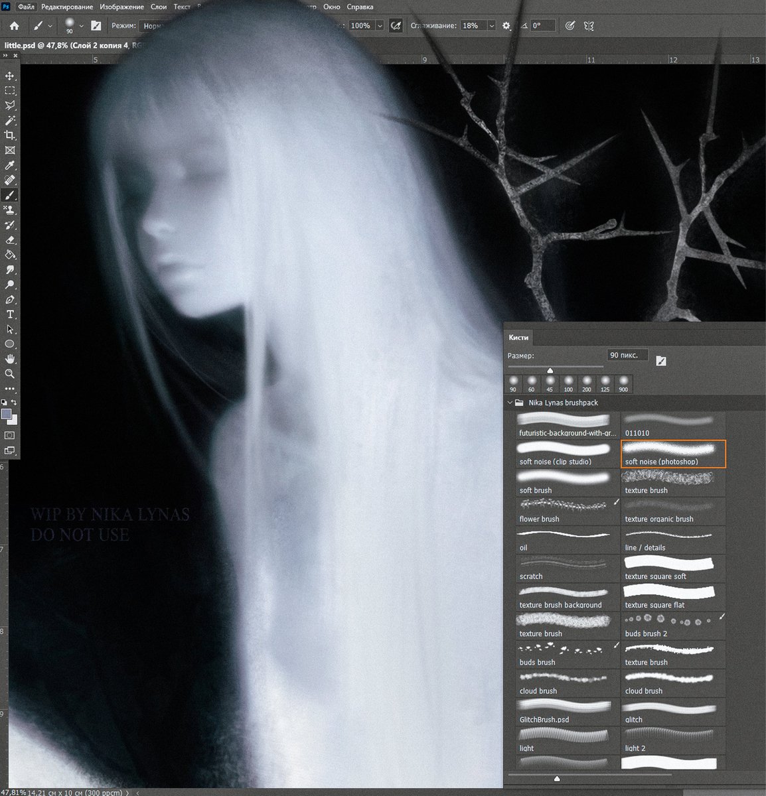Select the Smudge tool
Image resolution: width=766 pixels, height=796 pixels.
[x=10, y=270]
